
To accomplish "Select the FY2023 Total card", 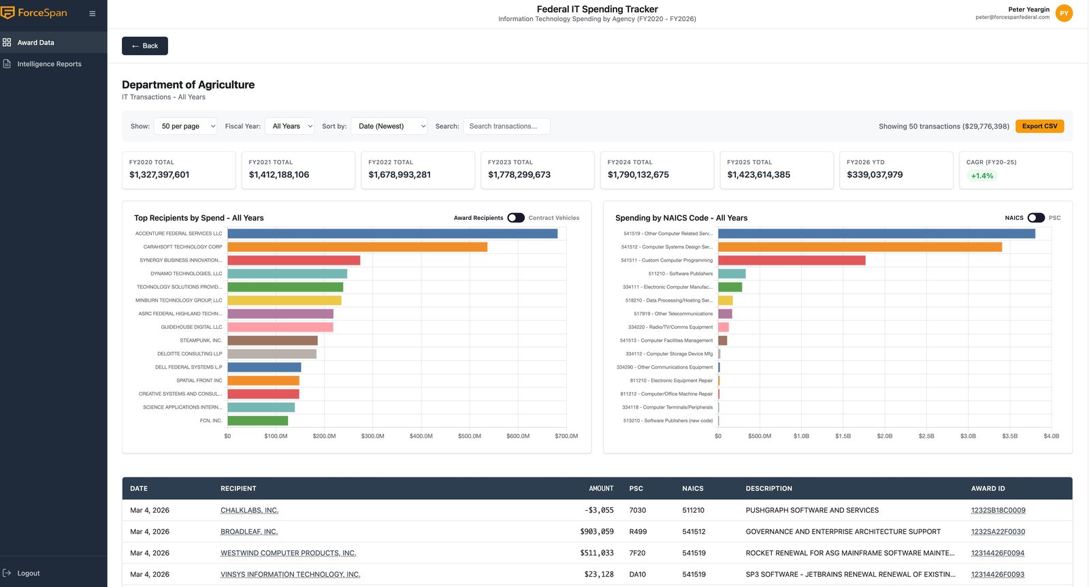I will (x=538, y=170).
